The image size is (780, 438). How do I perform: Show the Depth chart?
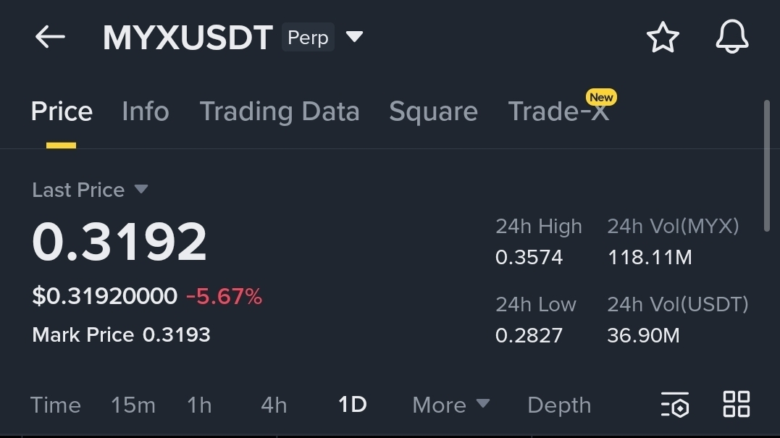pos(559,405)
